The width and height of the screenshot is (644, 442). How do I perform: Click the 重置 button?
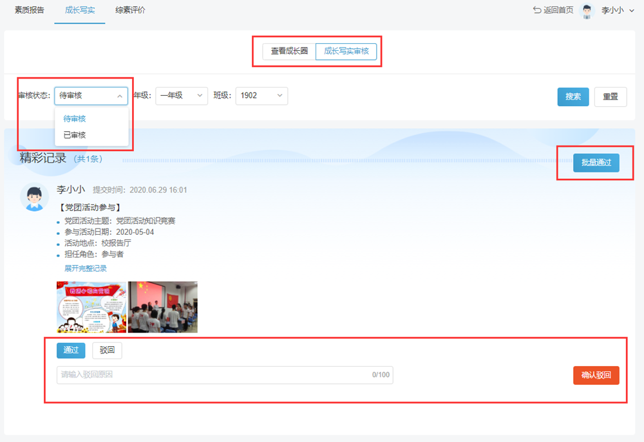coord(611,97)
